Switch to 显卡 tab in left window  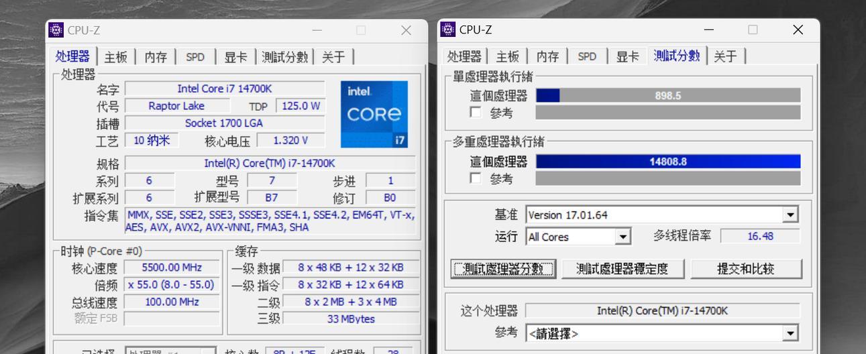click(x=235, y=57)
